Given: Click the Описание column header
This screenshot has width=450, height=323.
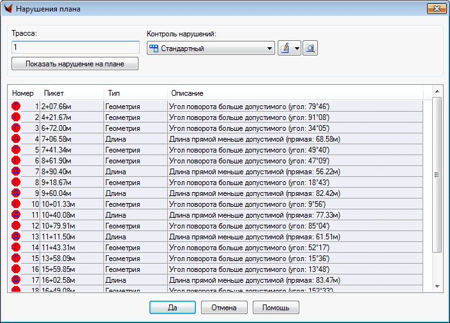Looking at the screenshot, I should point(300,93).
